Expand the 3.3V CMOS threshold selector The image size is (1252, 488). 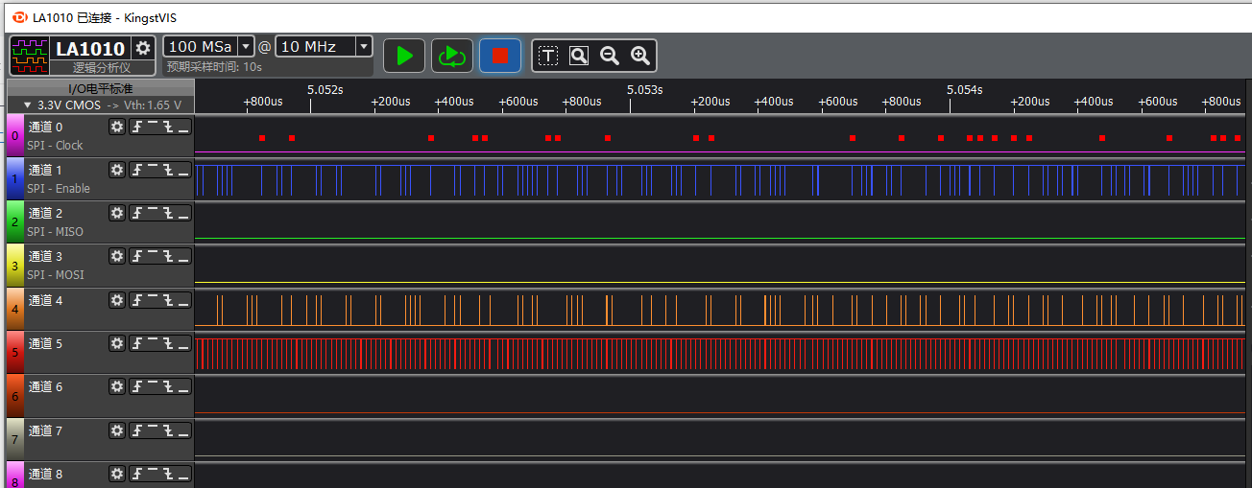pos(27,105)
